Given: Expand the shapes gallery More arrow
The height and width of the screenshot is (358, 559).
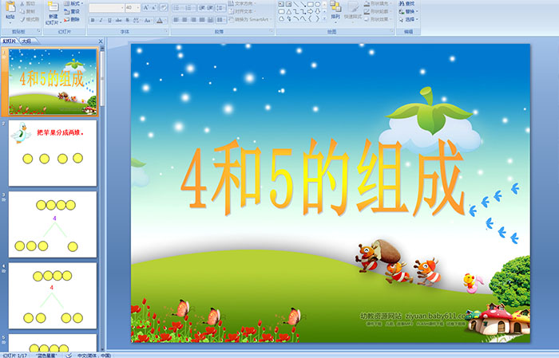Looking at the screenshot, I should click(324, 18).
